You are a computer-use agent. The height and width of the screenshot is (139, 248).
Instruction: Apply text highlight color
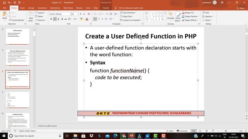click(x=81, y=19)
